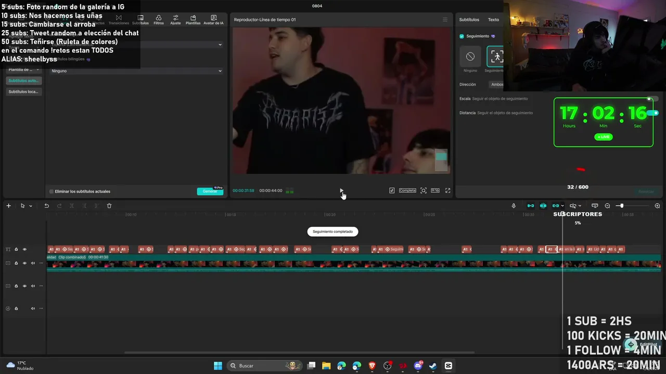Select Subtítulos auto sidebar item
The image size is (666, 374).
pos(24,81)
